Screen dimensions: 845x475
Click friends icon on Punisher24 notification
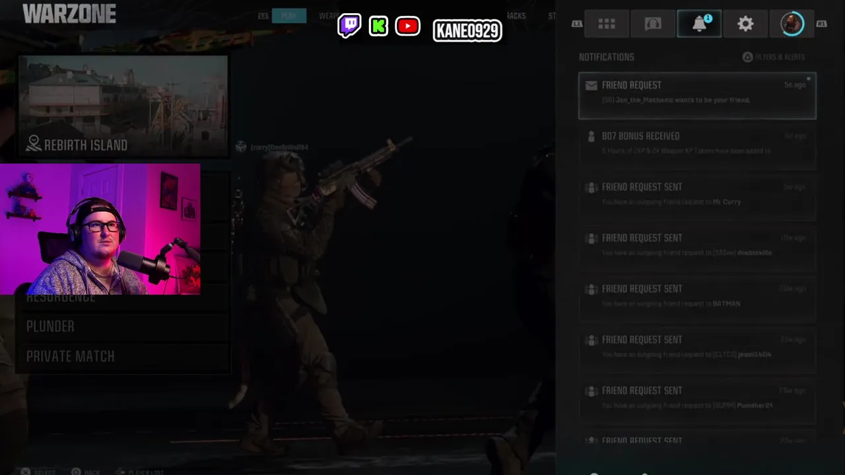(x=591, y=390)
